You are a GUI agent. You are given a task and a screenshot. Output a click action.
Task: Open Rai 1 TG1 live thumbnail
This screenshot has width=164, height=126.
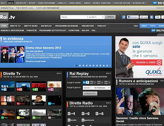pos(8,86)
